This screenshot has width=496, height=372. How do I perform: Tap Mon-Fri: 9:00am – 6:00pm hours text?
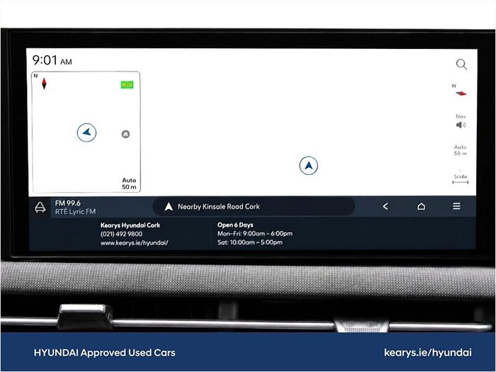click(255, 233)
